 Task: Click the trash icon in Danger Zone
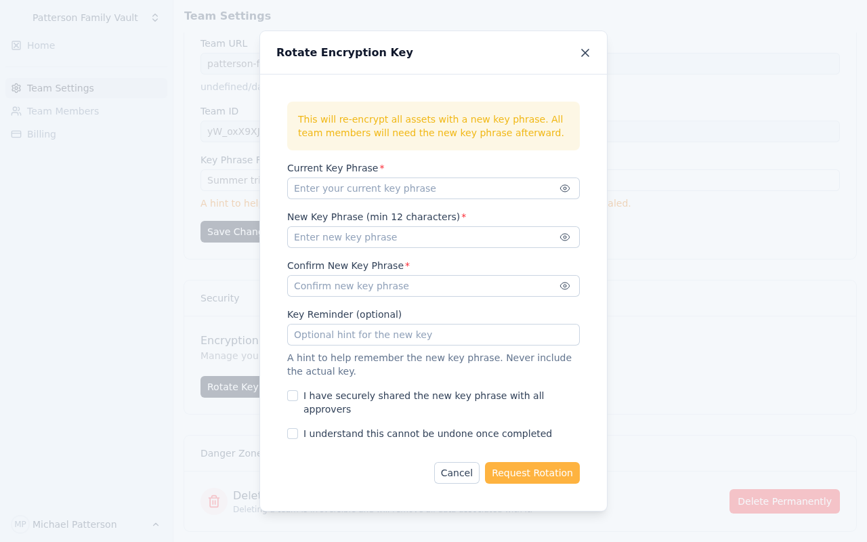click(x=214, y=501)
